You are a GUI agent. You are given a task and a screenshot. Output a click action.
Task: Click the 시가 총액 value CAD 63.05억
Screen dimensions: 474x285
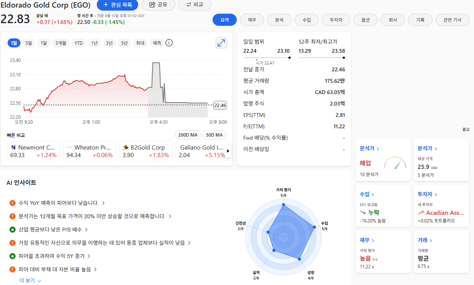tap(330, 92)
